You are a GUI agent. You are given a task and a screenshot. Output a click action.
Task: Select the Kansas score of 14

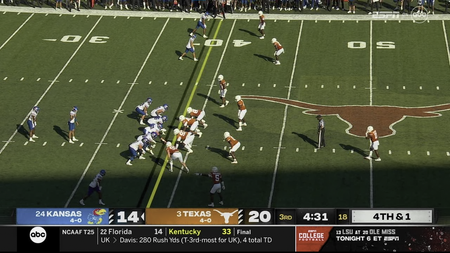point(128,217)
